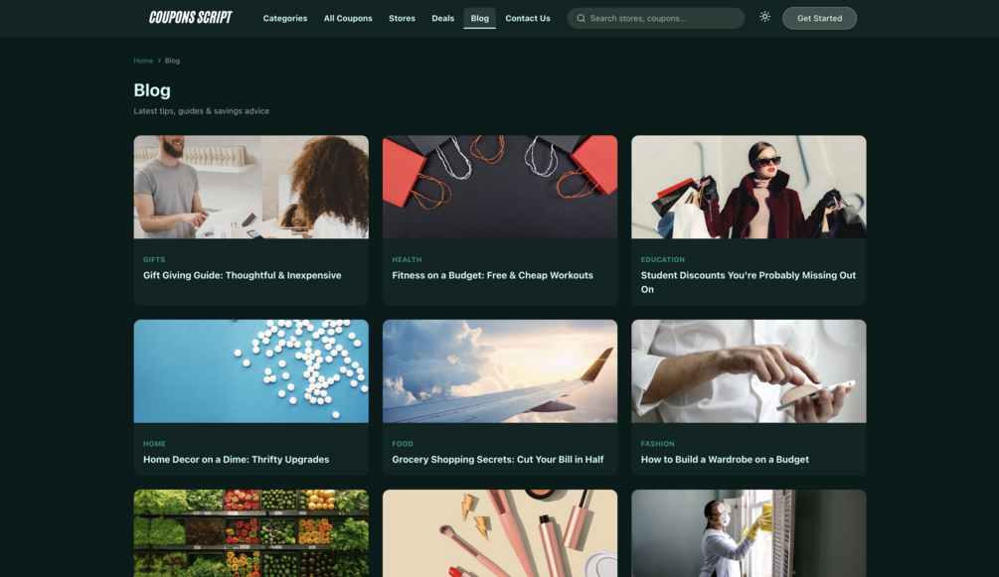Open the Categories menu
The width and height of the screenshot is (999, 577).
(x=285, y=19)
